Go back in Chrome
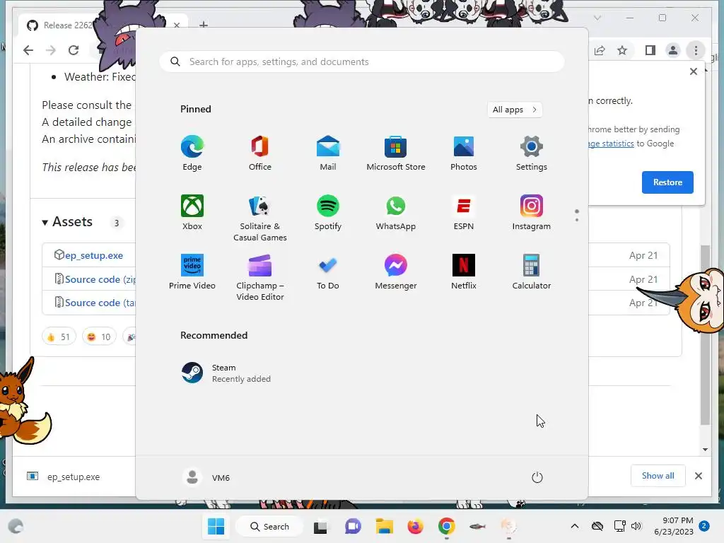The image size is (724, 543). click(x=28, y=50)
